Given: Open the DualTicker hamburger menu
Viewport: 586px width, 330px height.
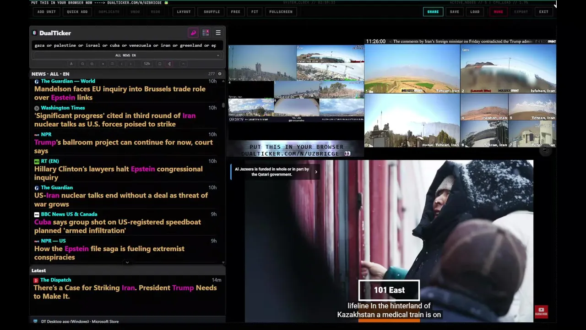Looking at the screenshot, I should click(218, 33).
